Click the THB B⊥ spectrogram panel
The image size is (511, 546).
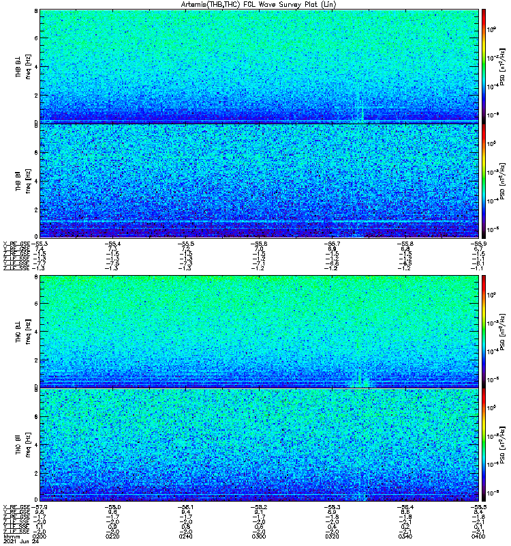(x=260, y=66)
